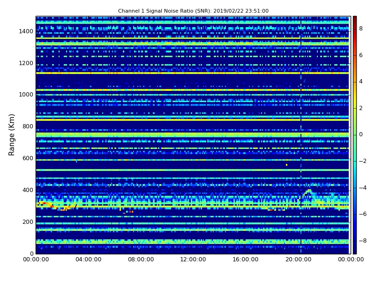Click the 400 range tick label
This screenshot has width=375, height=281.
coord(28,190)
